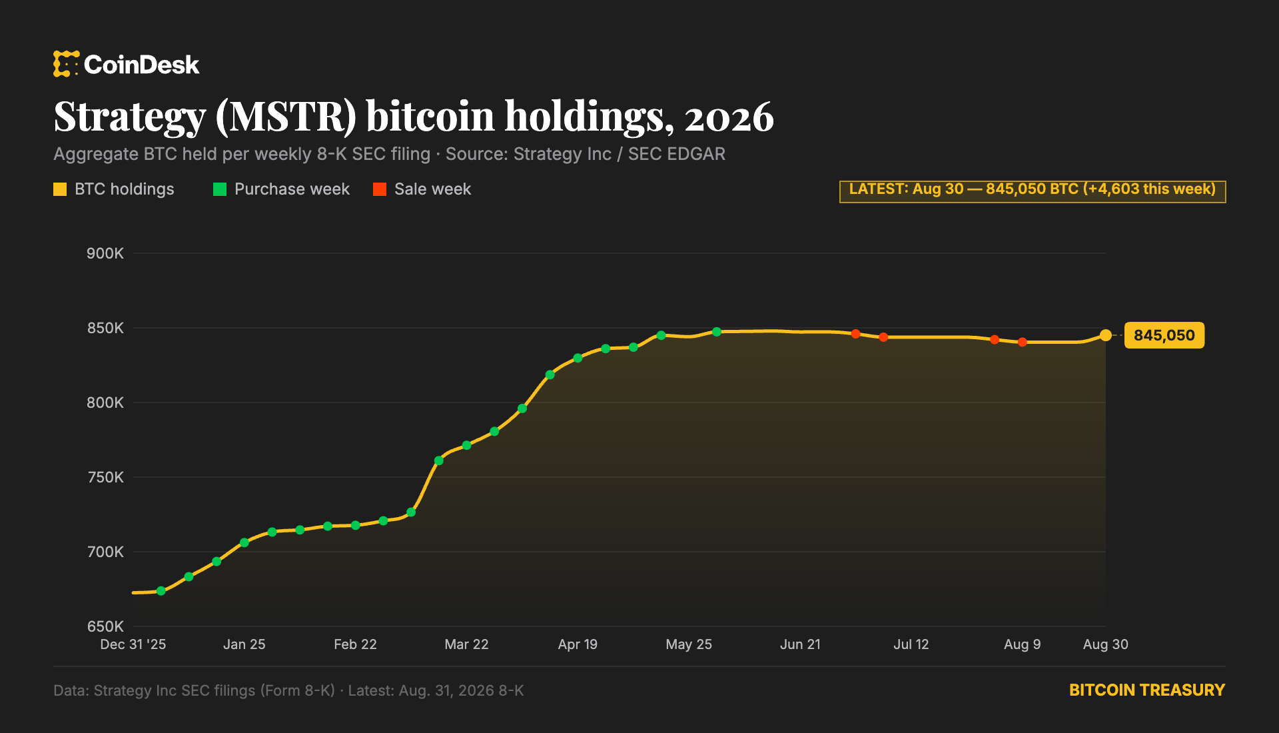Click the green purchase dot above Mar 22

pyautogui.click(x=467, y=445)
